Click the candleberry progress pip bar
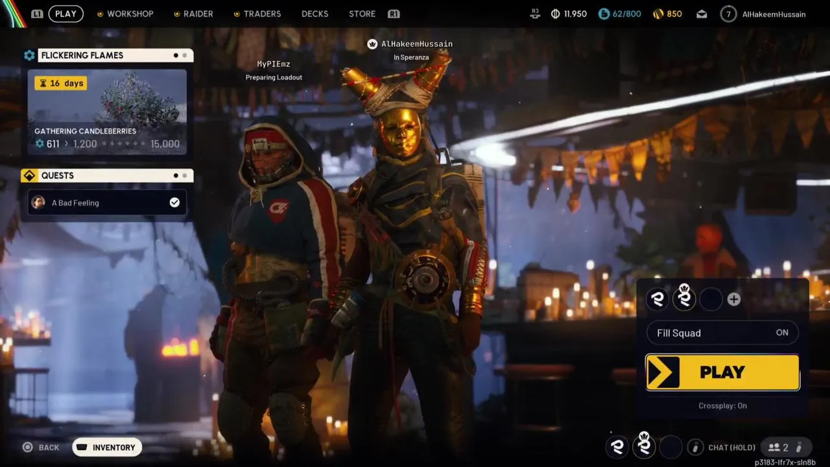This screenshot has width=830, height=467. [x=123, y=144]
